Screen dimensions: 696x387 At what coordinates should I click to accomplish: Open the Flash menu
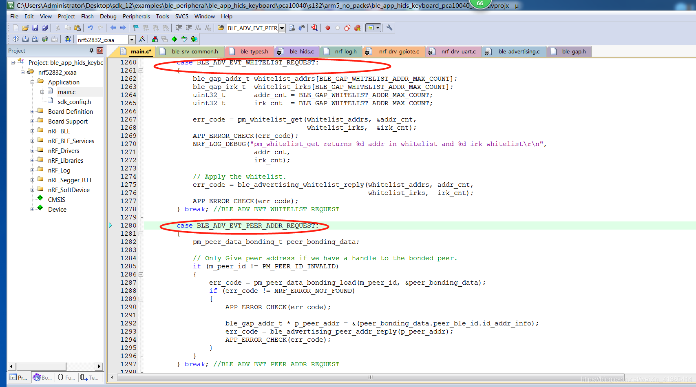point(87,16)
